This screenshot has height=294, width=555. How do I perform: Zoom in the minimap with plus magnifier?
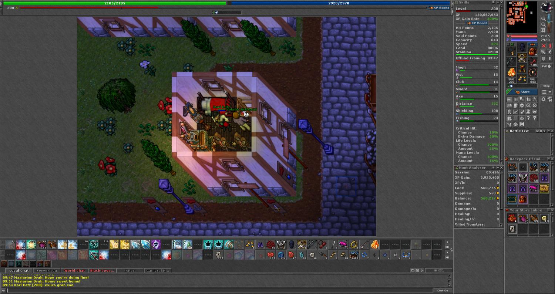point(544,24)
